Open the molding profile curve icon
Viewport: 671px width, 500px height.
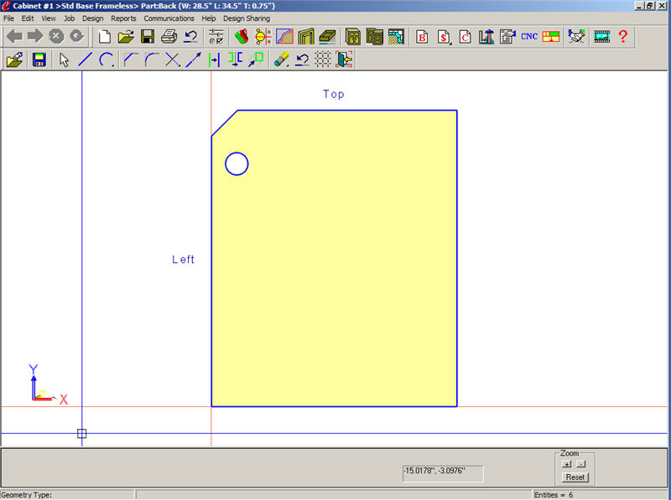(x=284, y=36)
